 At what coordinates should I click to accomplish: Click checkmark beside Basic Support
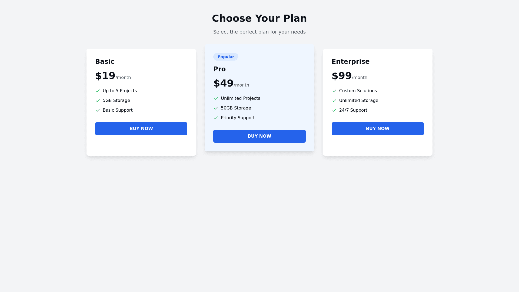pos(98,110)
